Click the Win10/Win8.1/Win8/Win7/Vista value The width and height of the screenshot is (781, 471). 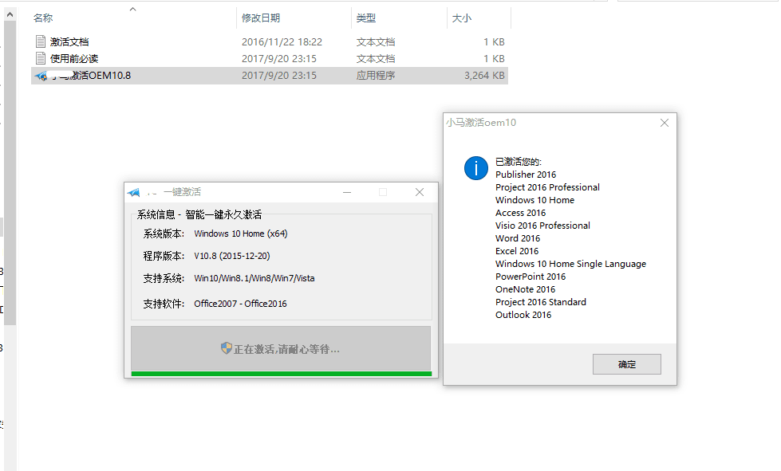point(254,278)
